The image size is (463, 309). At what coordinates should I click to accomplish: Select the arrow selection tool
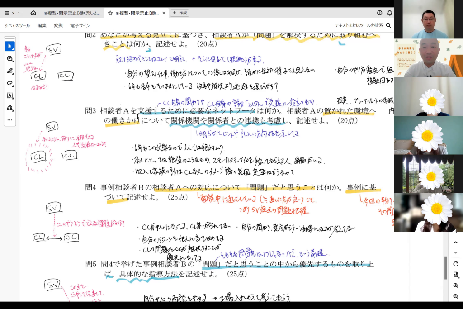tap(9, 47)
